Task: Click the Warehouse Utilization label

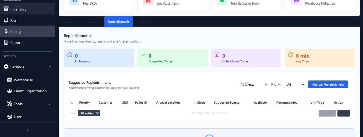Action: [320, 3]
